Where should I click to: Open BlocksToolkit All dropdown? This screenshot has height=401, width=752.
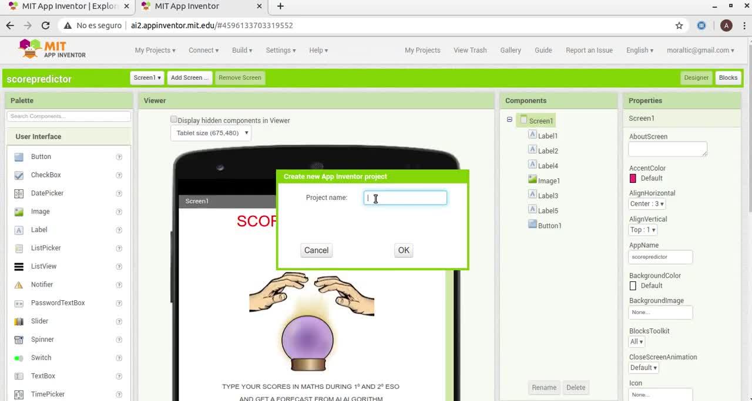point(636,342)
